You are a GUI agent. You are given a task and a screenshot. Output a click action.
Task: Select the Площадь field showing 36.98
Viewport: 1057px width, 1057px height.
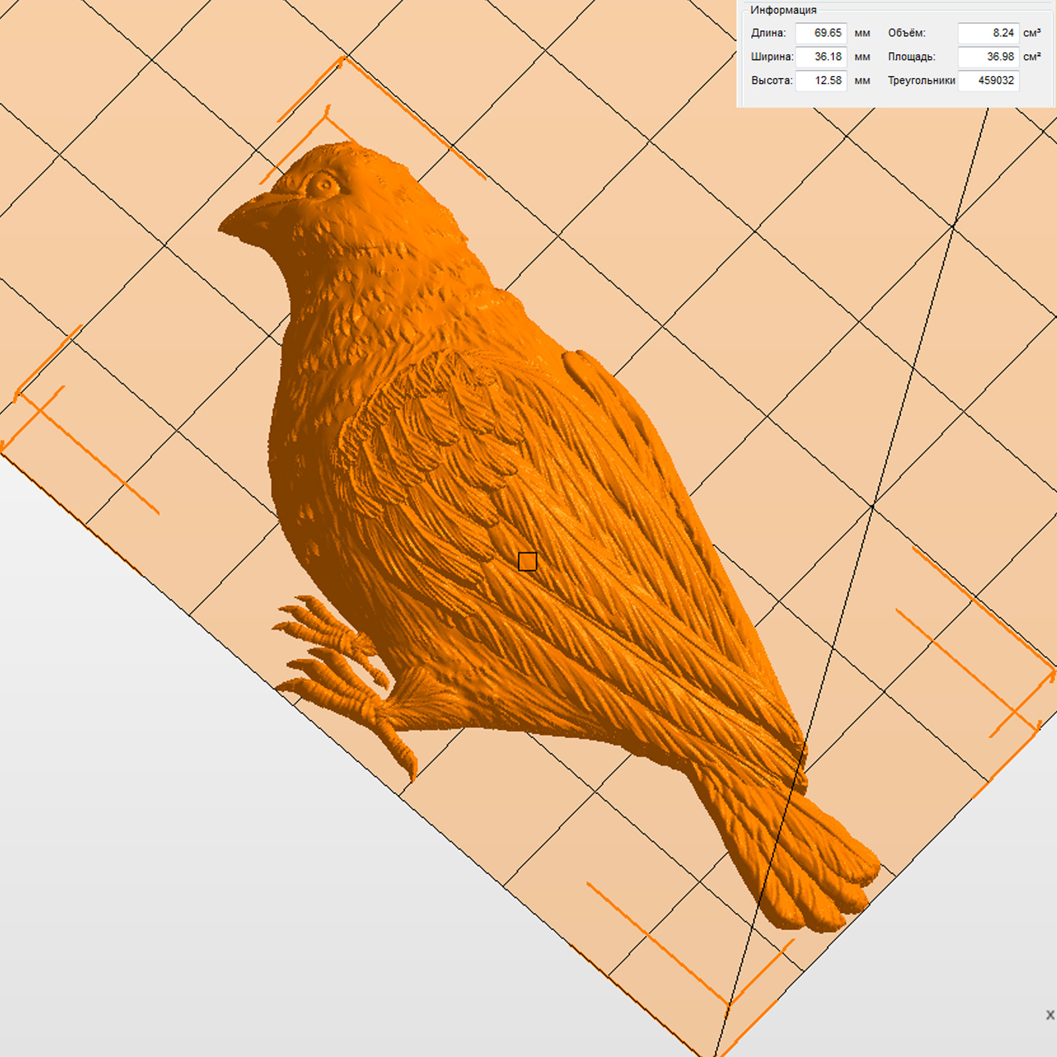988,57
